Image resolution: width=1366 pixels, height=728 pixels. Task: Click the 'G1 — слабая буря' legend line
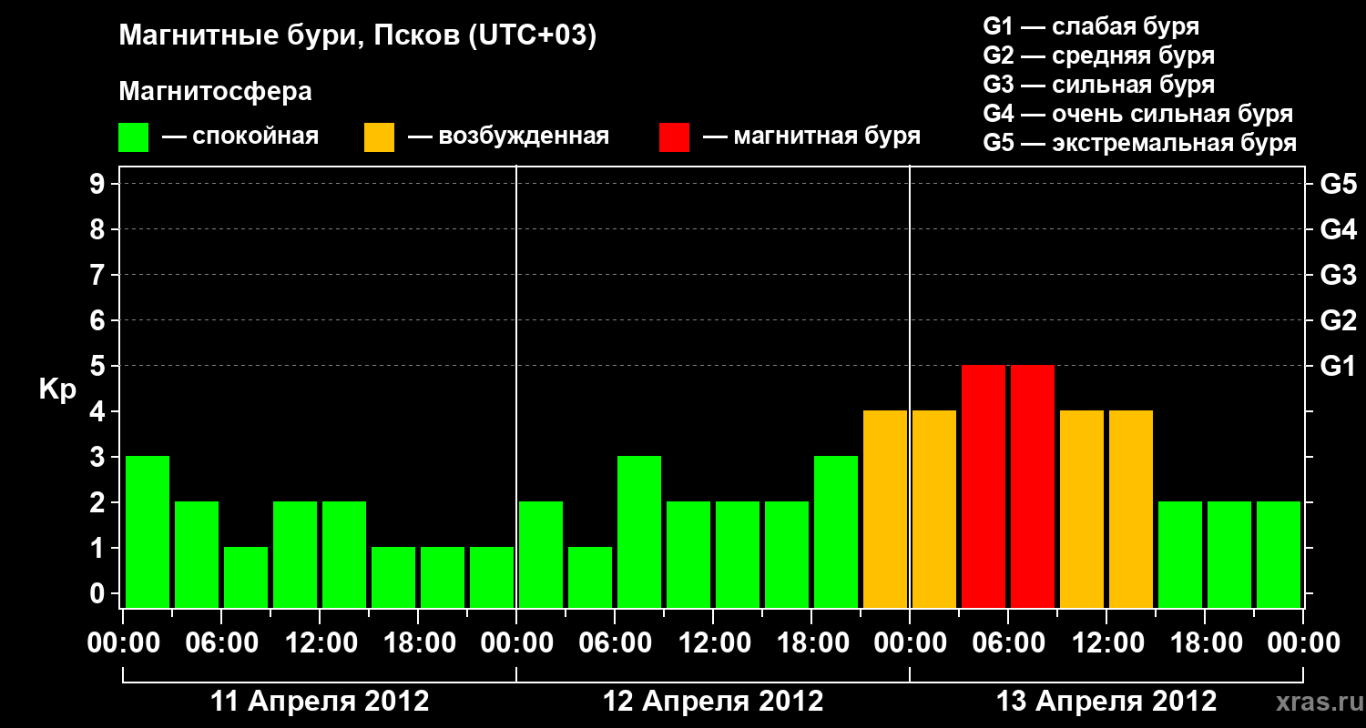pyautogui.click(x=1091, y=25)
